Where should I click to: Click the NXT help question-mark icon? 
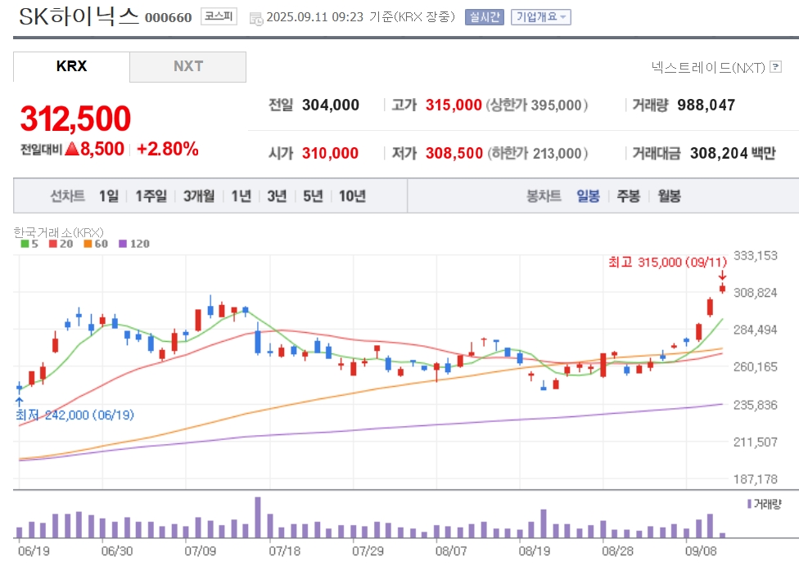(x=775, y=67)
